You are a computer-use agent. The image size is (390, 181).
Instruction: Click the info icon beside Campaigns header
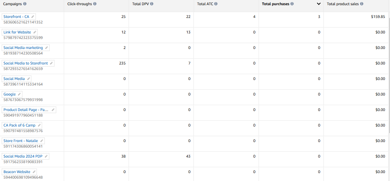[24, 4]
